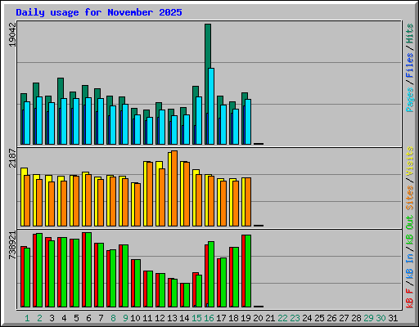Click day 8 on the x-axis

[x=113, y=318]
